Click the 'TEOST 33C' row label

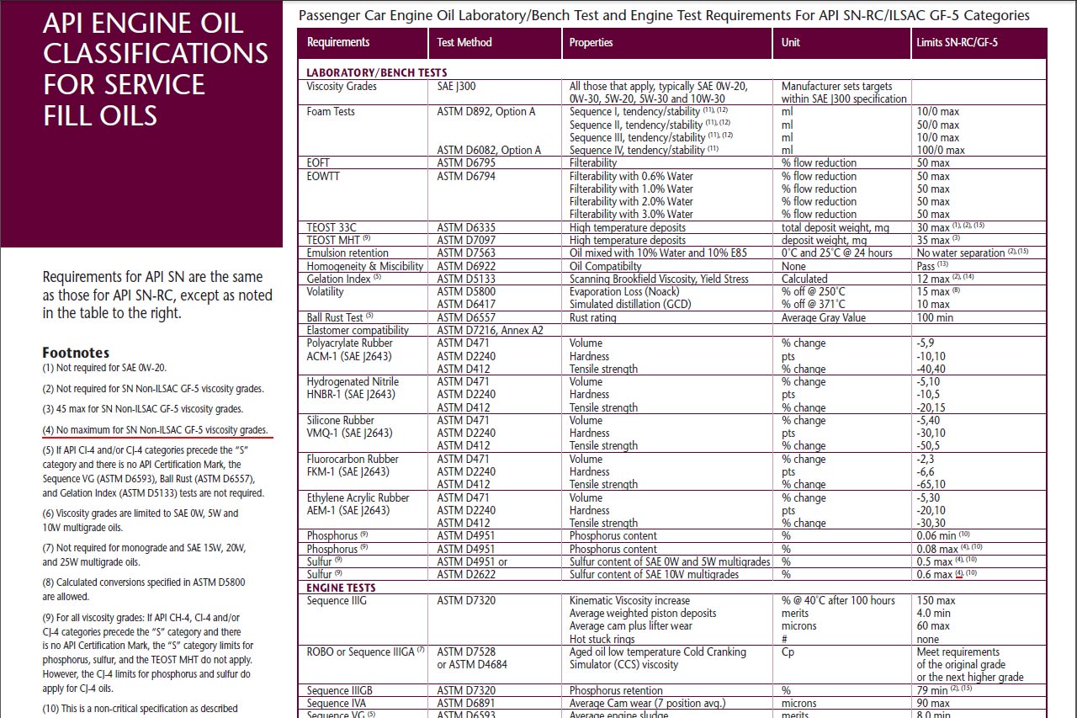click(x=332, y=227)
